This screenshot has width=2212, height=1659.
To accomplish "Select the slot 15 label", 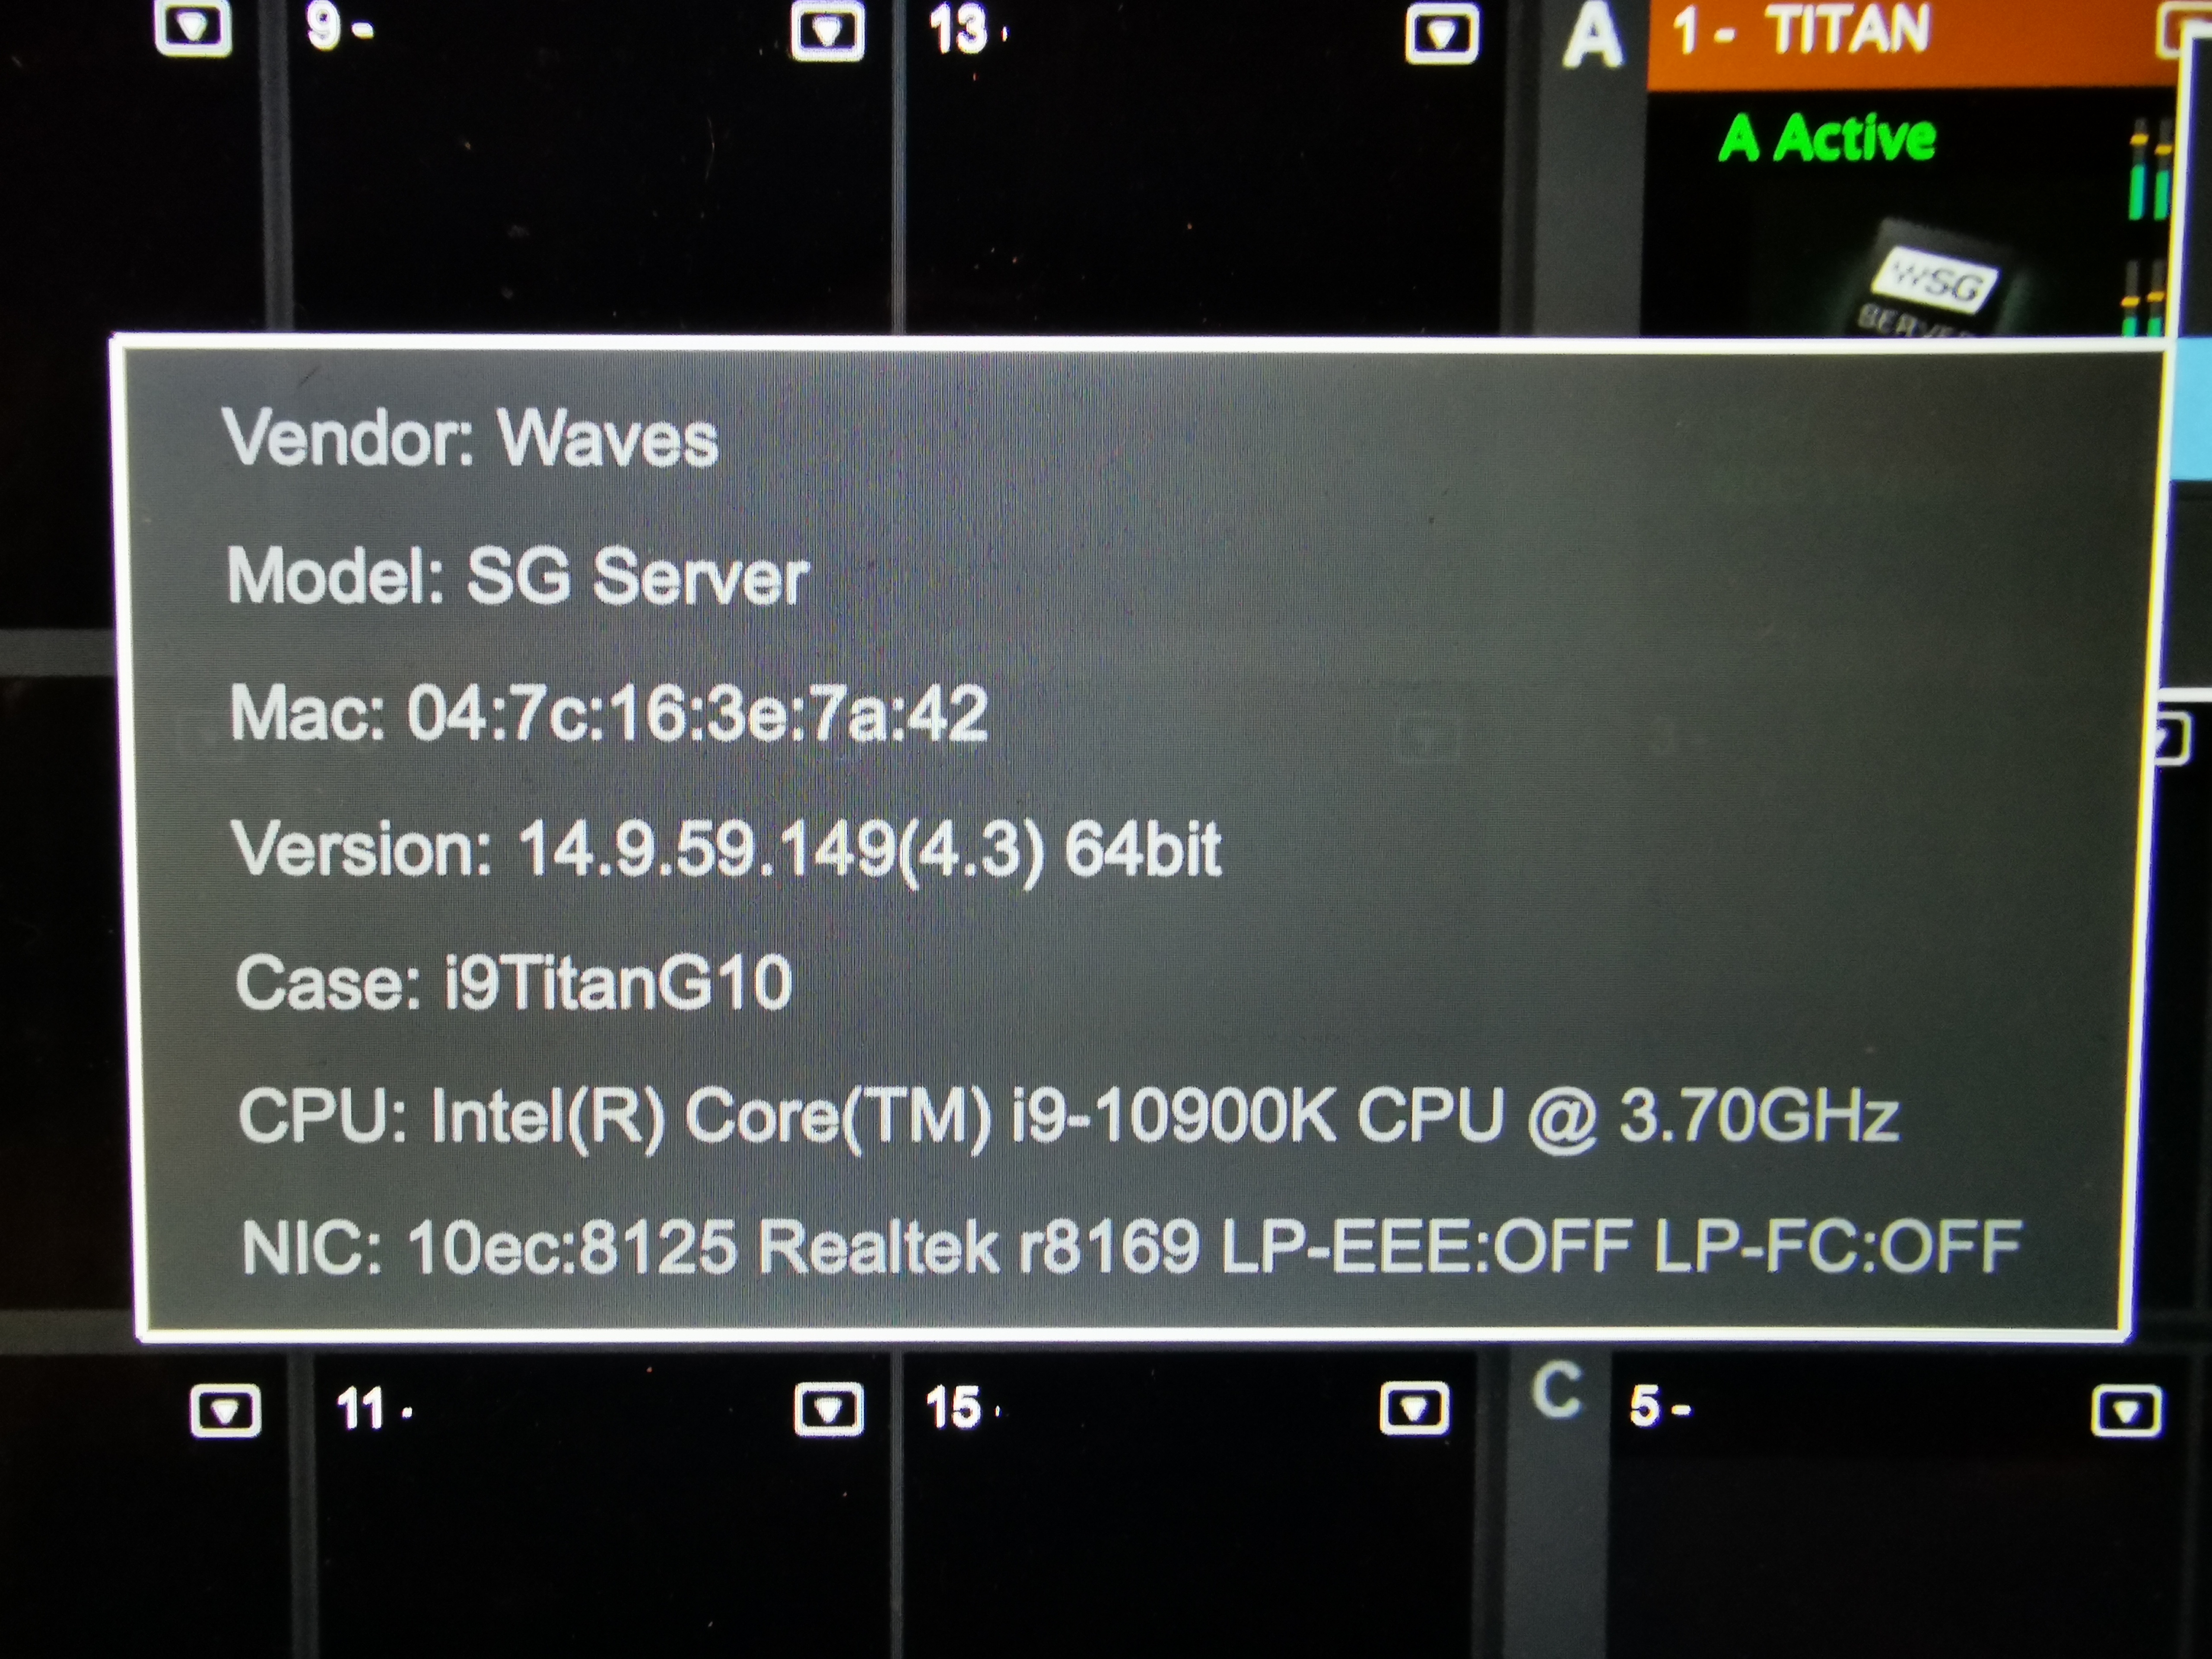I will tap(961, 1407).
